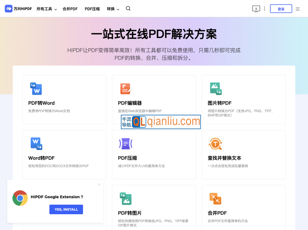
Task: Open the PDF压缩 compression tool icon
Action: click(x=125, y=144)
